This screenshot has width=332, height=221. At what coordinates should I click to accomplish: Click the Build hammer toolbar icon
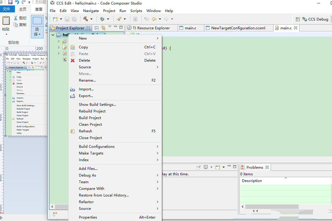tap(86, 19)
